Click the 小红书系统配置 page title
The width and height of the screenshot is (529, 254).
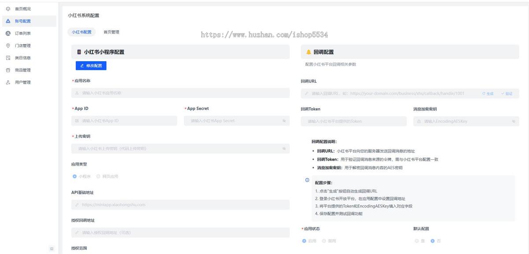click(84, 15)
